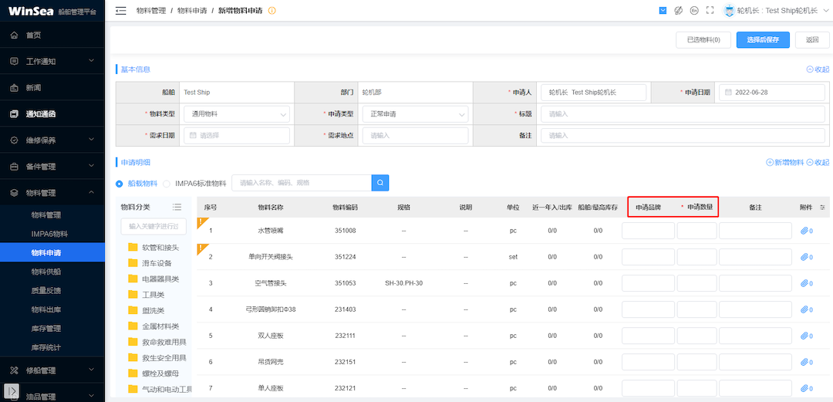Click the 选择后保存 button

tap(763, 40)
